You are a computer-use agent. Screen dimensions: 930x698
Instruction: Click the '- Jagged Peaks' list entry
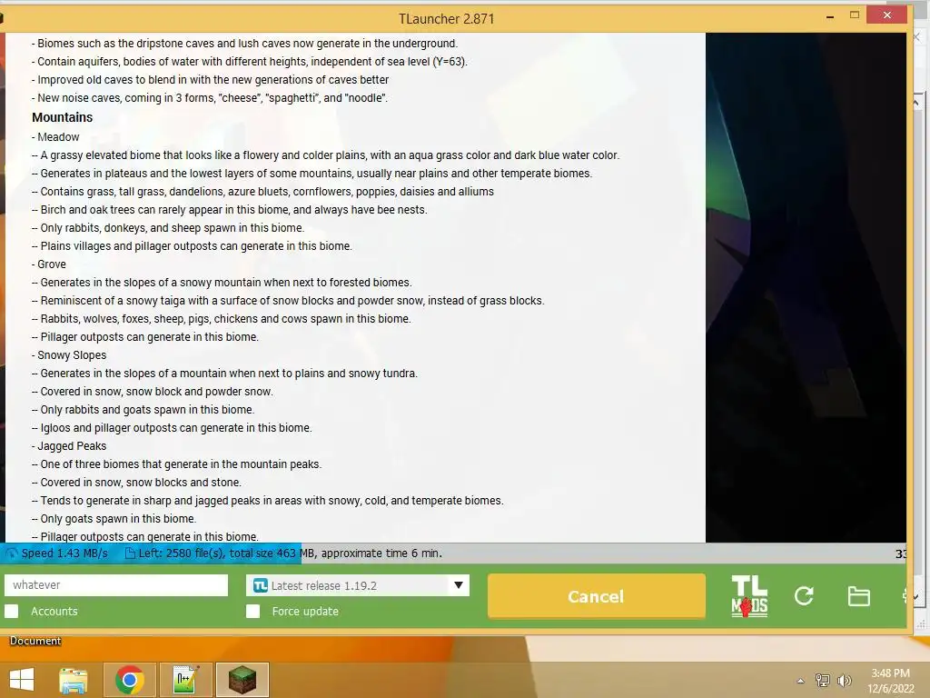coord(69,445)
